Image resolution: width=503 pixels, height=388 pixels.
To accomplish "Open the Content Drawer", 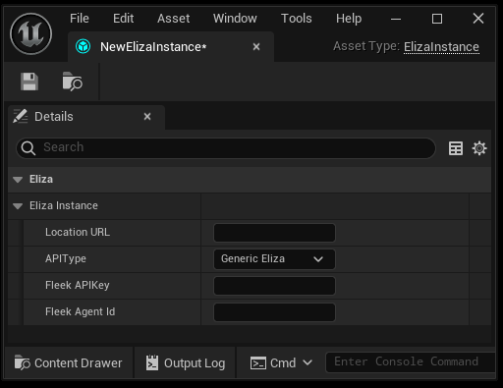I will (68, 362).
